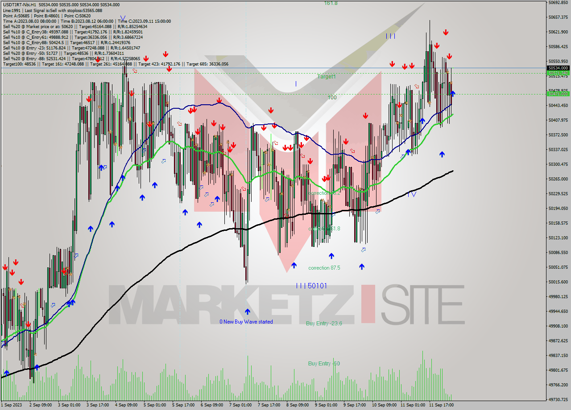Click the '11 Sep 17:00' time axis label

pos(441,405)
